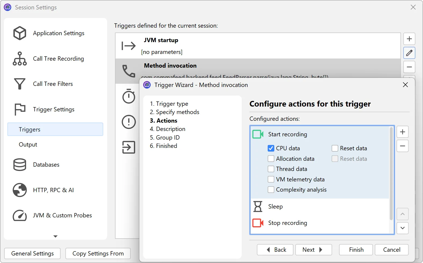423x263 pixels.
Task: Remove selected trigger with the minus icon
Action: click(x=409, y=67)
